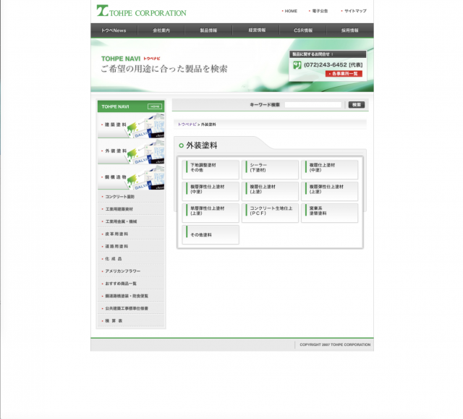Open the 電子公告 link in the header
The image size is (463, 419).
pyautogui.click(x=320, y=11)
